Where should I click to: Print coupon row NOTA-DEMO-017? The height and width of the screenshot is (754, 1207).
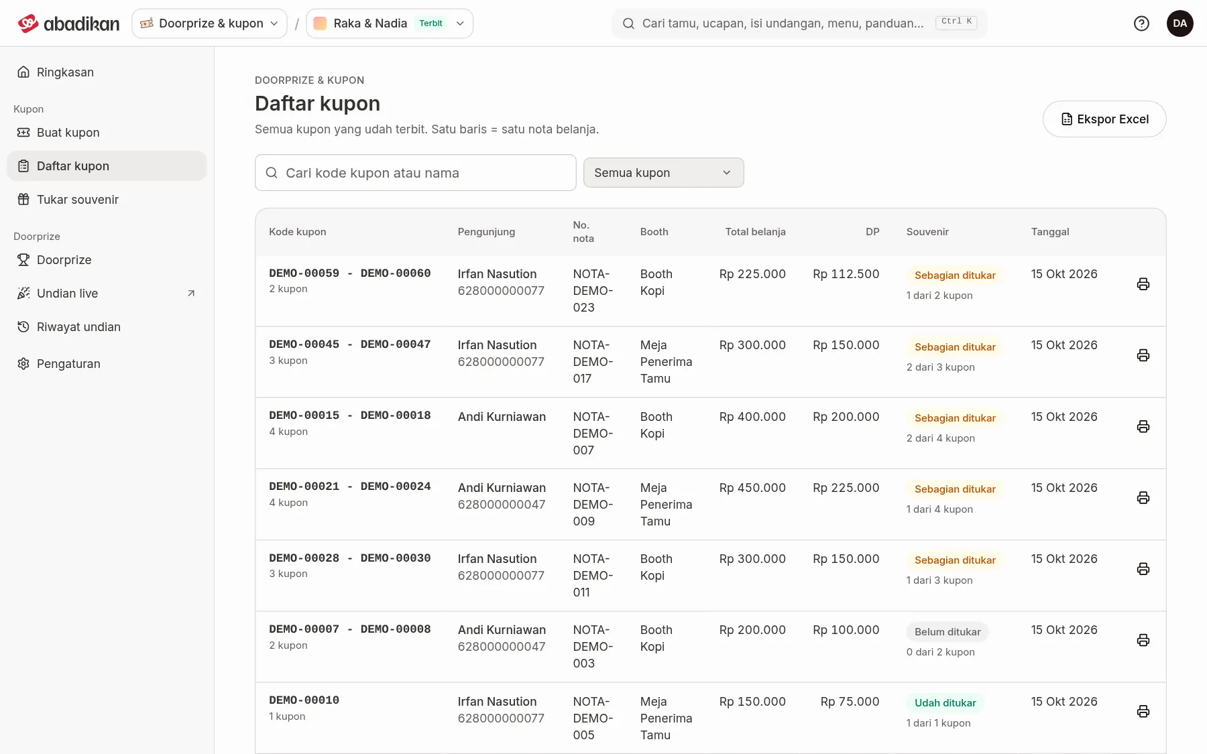tap(1143, 355)
